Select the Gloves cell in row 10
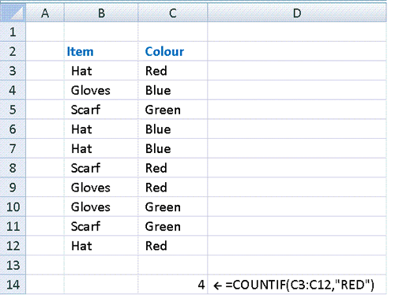This screenshot has width=395, height=302. (x=101, y=207)
